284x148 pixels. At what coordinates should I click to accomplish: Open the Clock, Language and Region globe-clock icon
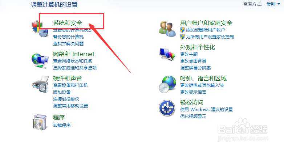[x=167, y=84]
